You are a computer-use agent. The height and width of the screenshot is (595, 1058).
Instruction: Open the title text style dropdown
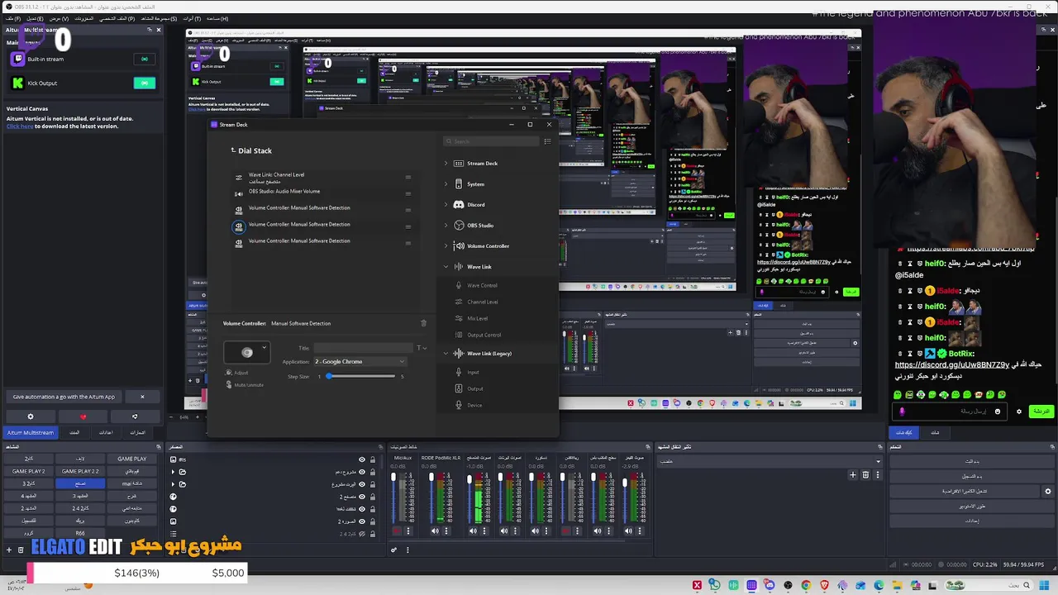point(422,348)
